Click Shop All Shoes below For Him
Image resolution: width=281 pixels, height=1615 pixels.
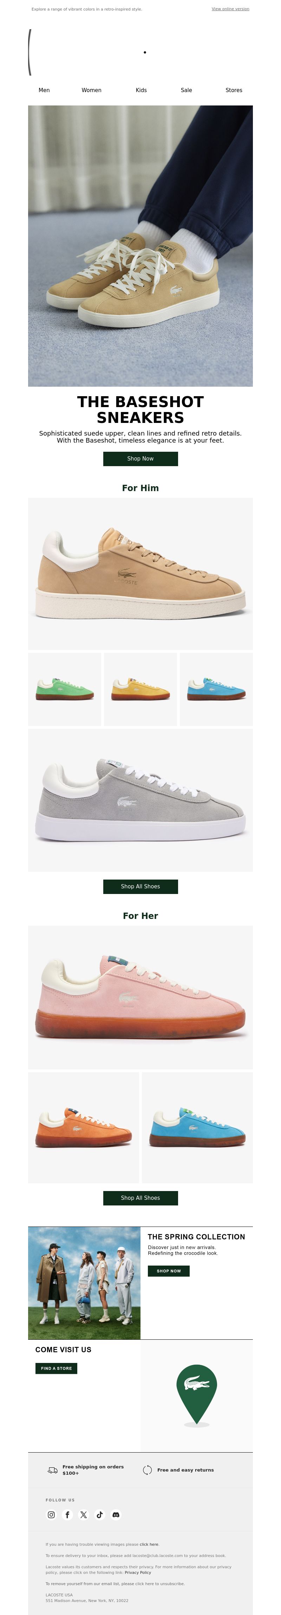[x=140, y=887]
